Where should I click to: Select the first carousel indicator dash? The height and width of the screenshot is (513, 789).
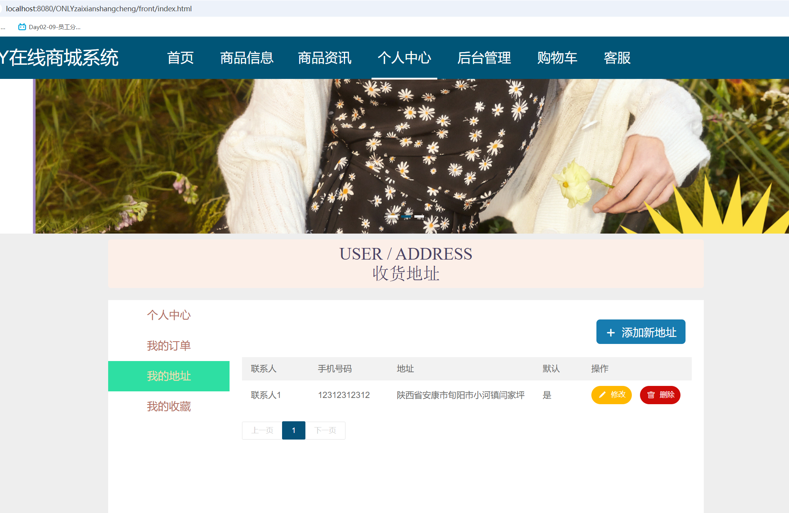(x=393, y=216)
